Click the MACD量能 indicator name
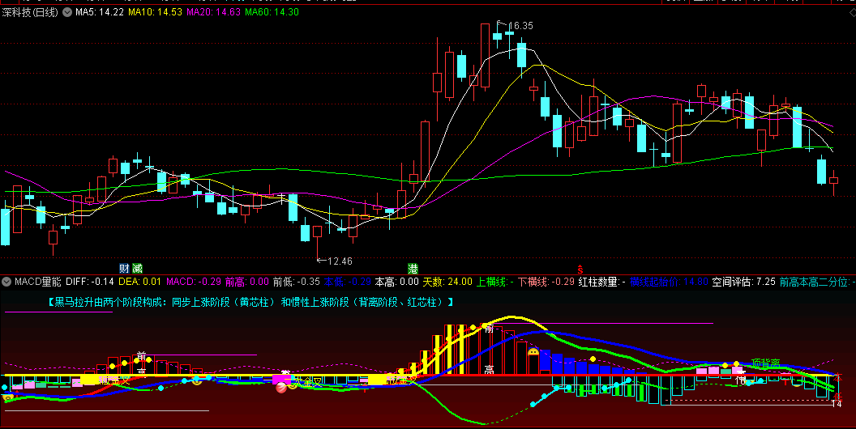This screenshot has height=429, width=856. click(37, 282)
